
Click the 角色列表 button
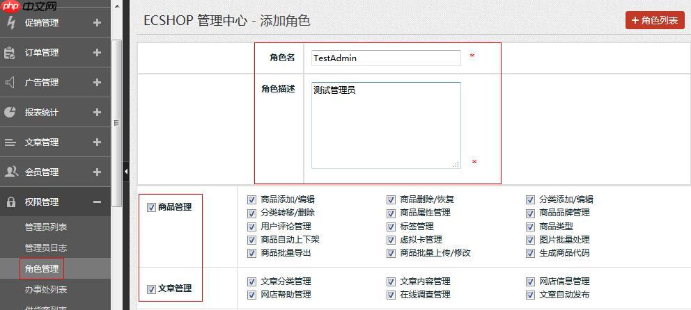pyautogui.click(x=655, y=20)
